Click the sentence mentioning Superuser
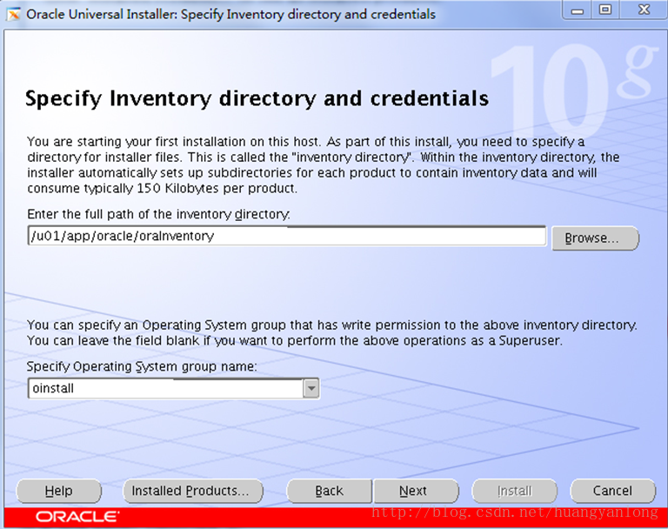 coord(295,340)
